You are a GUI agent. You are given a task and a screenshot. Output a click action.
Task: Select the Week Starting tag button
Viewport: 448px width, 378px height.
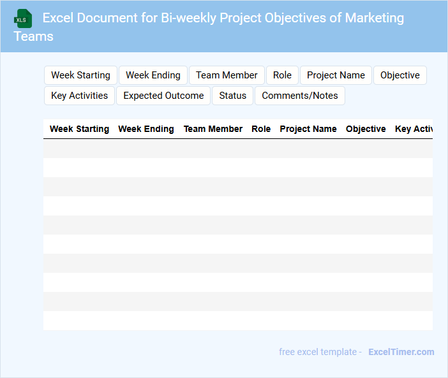point(80,75)
